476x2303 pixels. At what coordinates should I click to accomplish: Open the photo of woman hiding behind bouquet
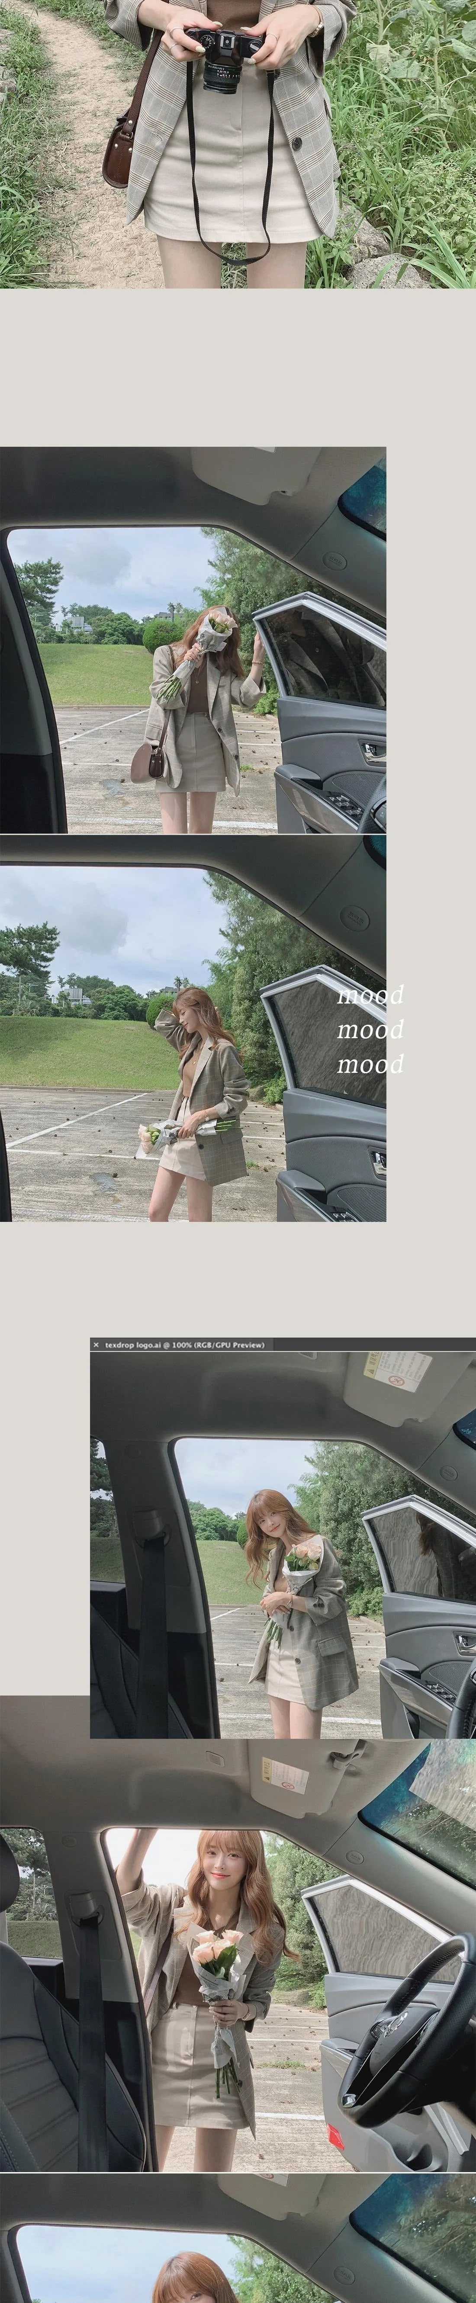point(193,640)
